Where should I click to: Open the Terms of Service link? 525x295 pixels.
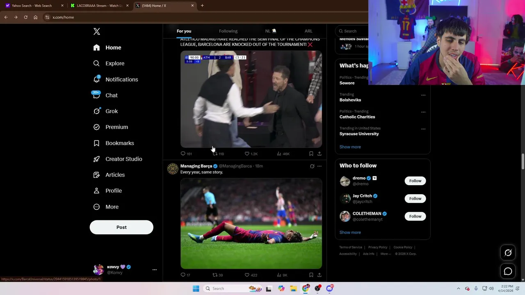pos(351,247)
